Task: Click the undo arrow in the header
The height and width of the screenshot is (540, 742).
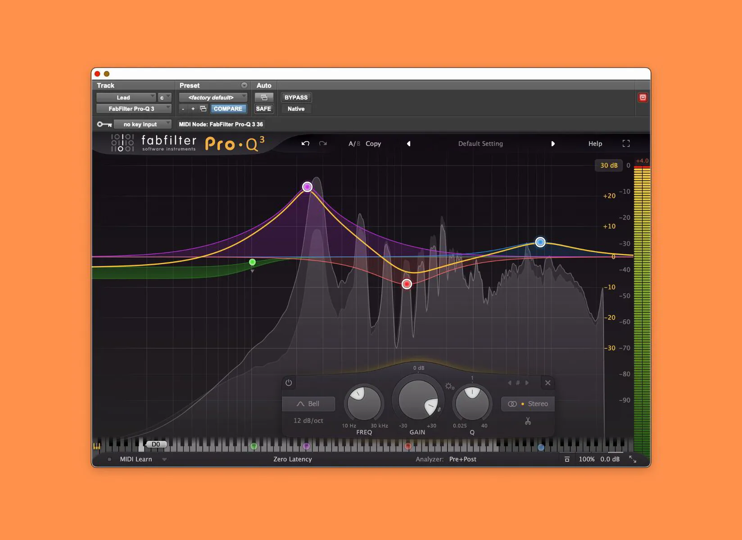Action: tap(305, 143)
